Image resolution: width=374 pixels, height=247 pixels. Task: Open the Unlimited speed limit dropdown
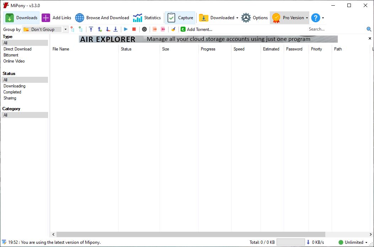(x=367, y=243)
